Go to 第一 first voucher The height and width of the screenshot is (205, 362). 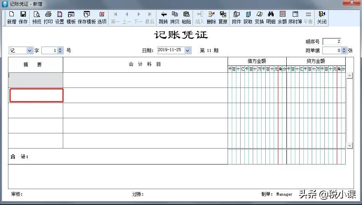tap(115, 17)
